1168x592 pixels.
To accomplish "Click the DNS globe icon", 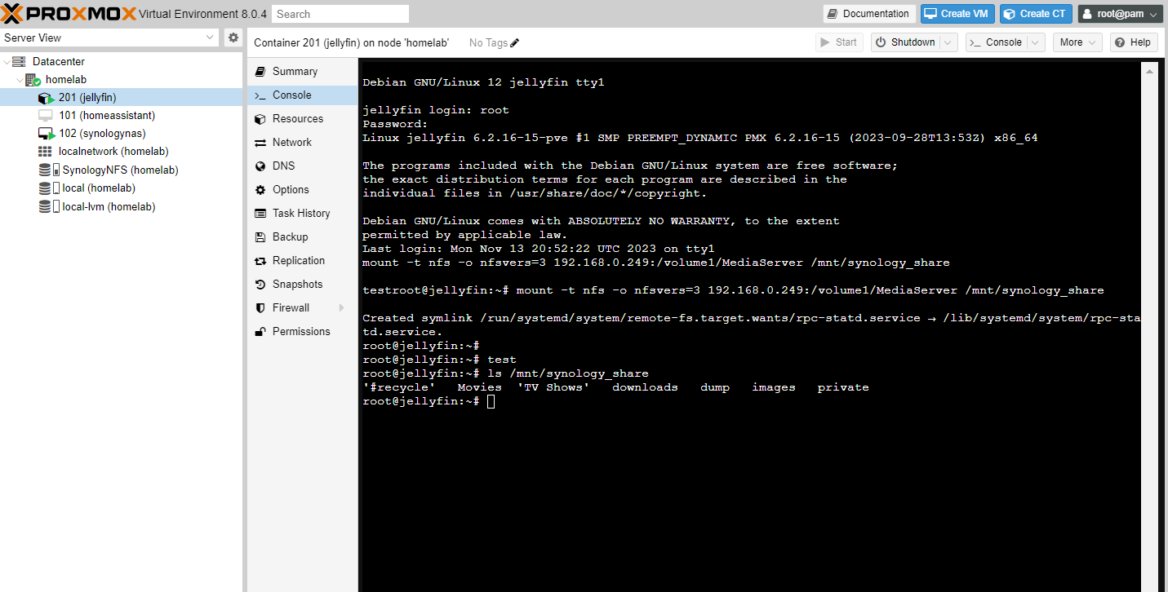I will [260, 166].
